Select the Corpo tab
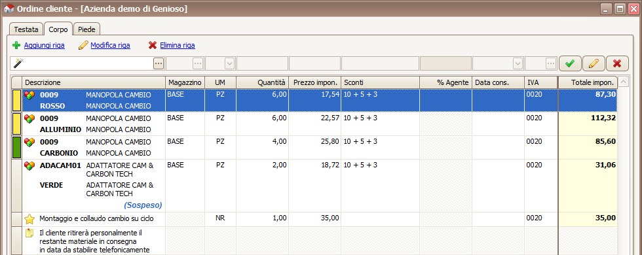Viewport: 642px width, 255px height. [58, 29]
